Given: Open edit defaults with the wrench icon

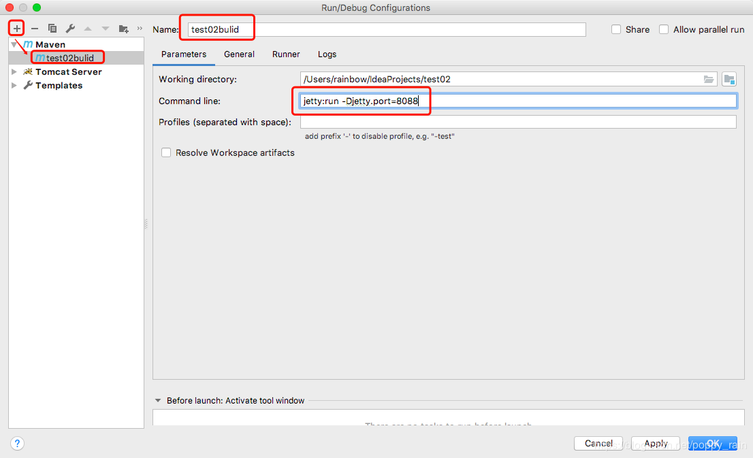Looking at the screenshot, I should point(70,29).
